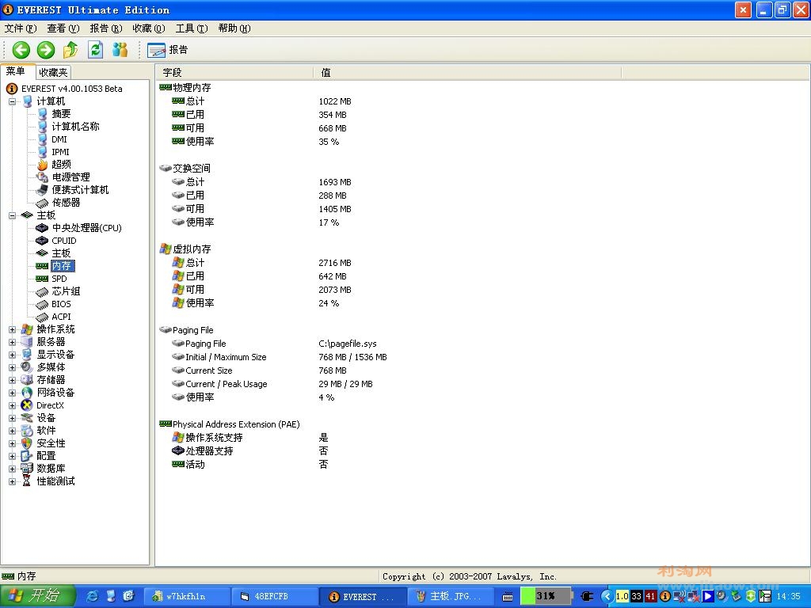The height and width of the screenshot is (608, 811).
Task: Click the 便携式计算机 laptop icon
Action: click(43, 190)
